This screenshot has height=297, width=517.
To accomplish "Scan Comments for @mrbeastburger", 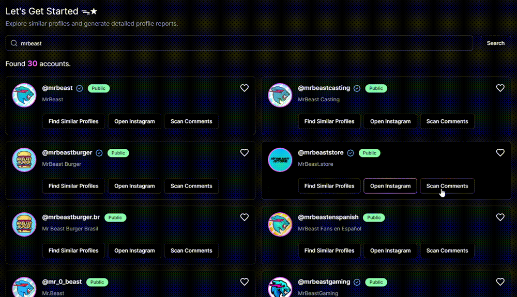I will pos(191,186).
